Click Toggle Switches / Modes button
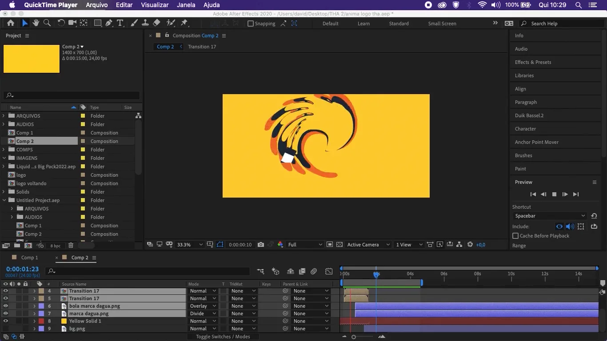This screenshot has height=341, width=607. pyautogui.click(x=223, y=337)
